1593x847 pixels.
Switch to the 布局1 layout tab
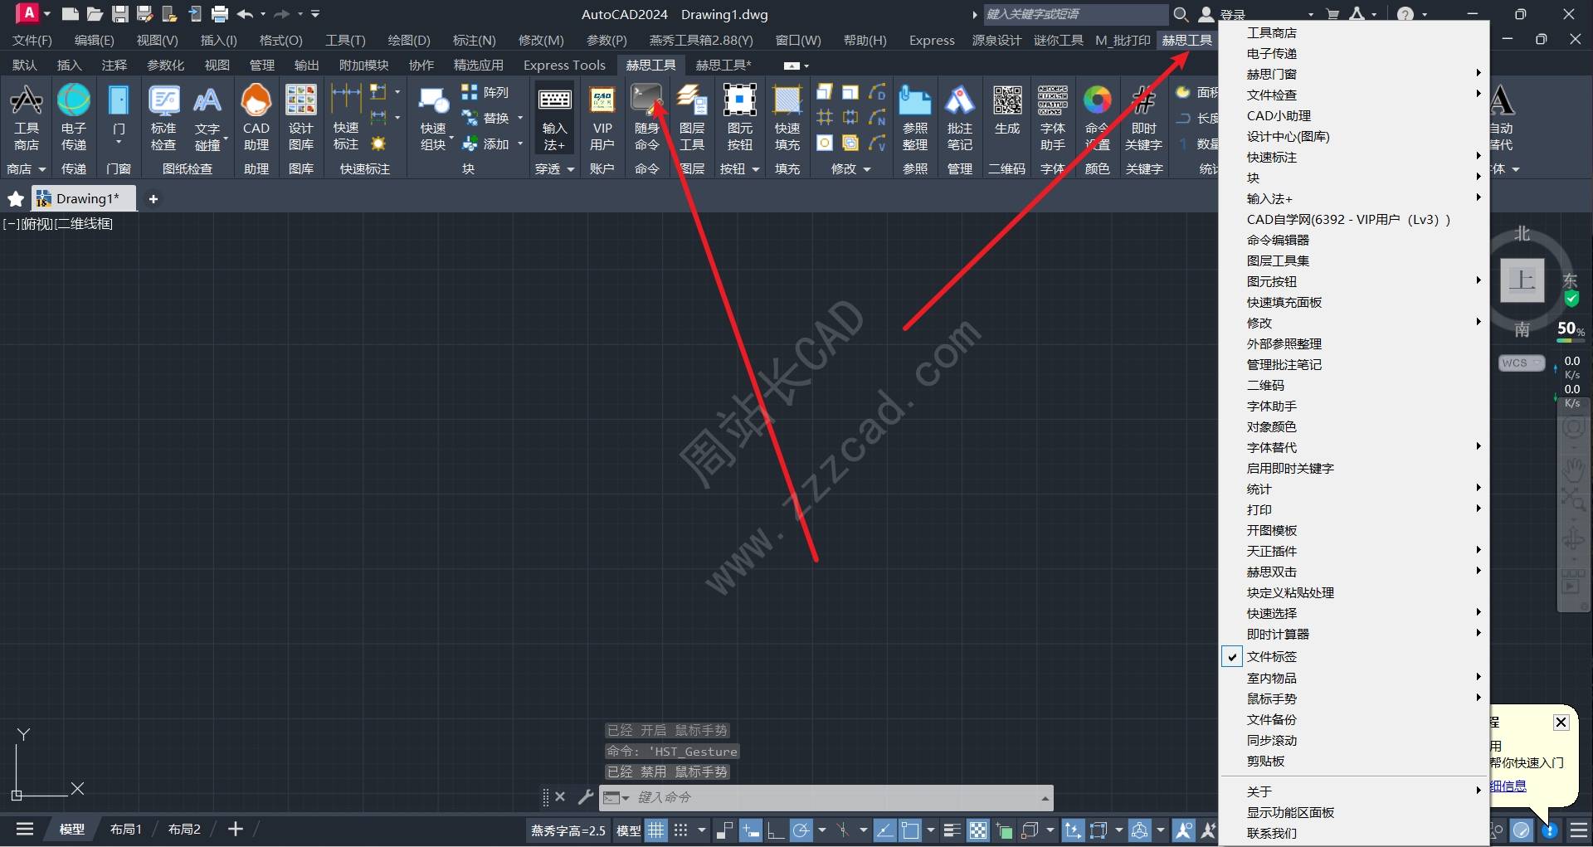[126, 829]
